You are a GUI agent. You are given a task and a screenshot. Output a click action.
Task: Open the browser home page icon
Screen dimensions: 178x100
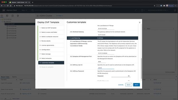[x=11, y=6]
